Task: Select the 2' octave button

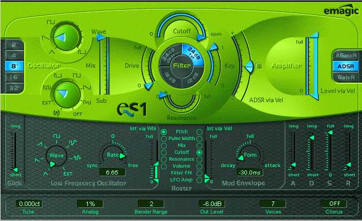Action: (x=14, y=45)
